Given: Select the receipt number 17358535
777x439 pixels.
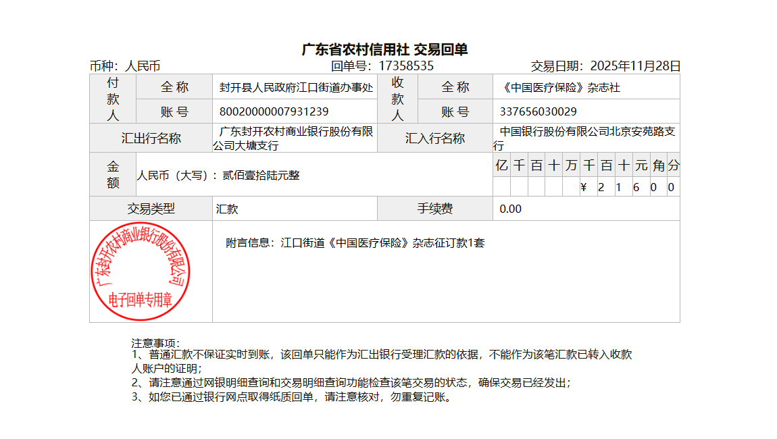Looking at the screenshot, I should point(405,66).
